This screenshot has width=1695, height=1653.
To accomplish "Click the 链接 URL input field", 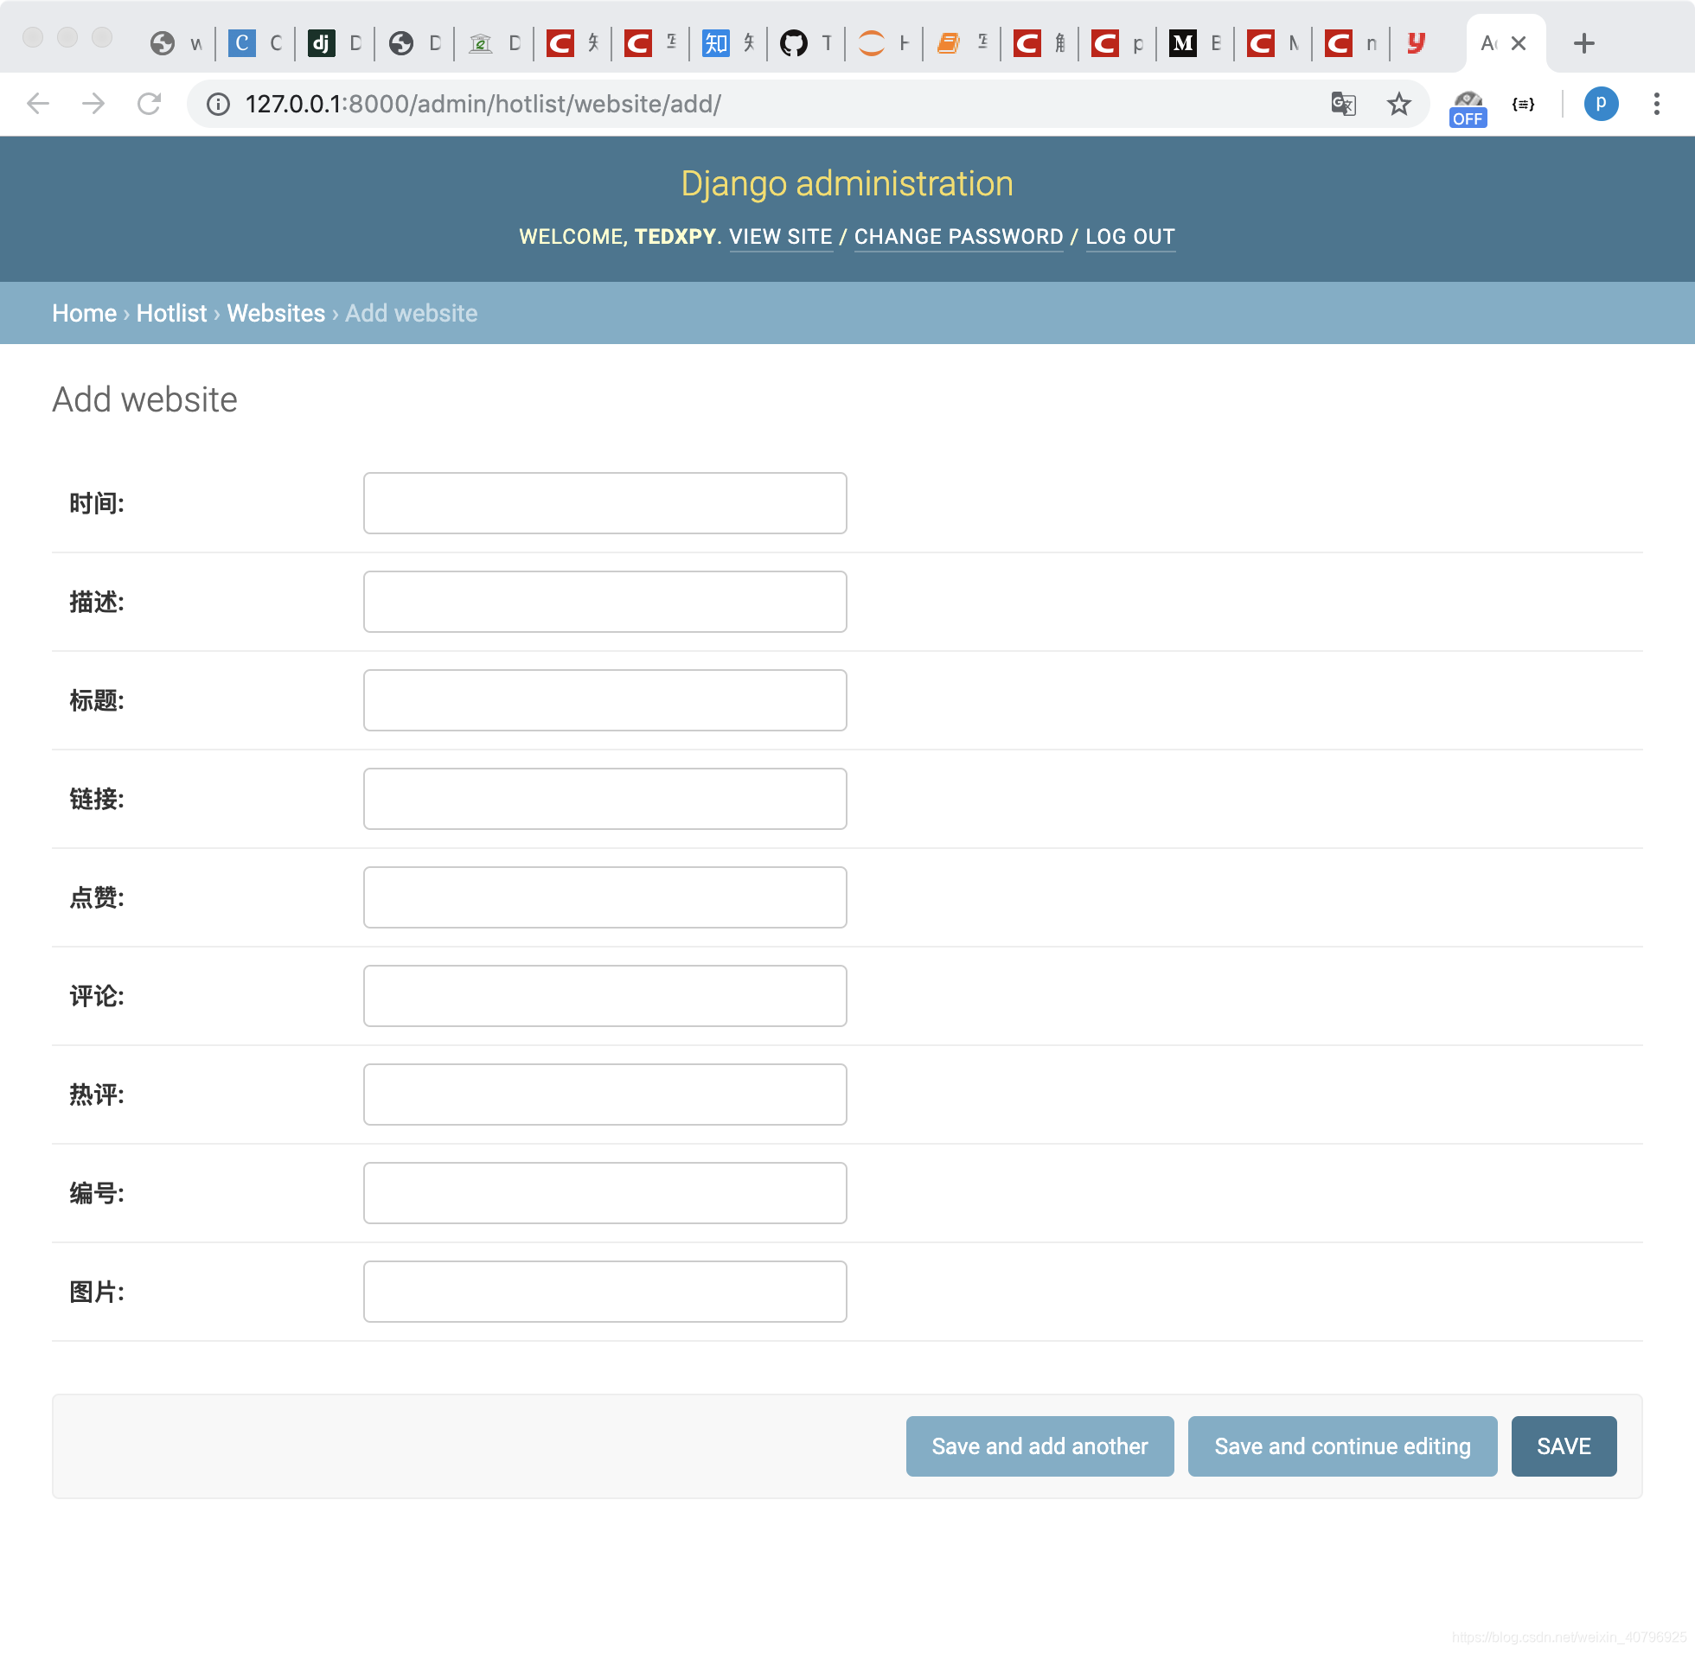I will pyautogui.click(x=604, y=798).
